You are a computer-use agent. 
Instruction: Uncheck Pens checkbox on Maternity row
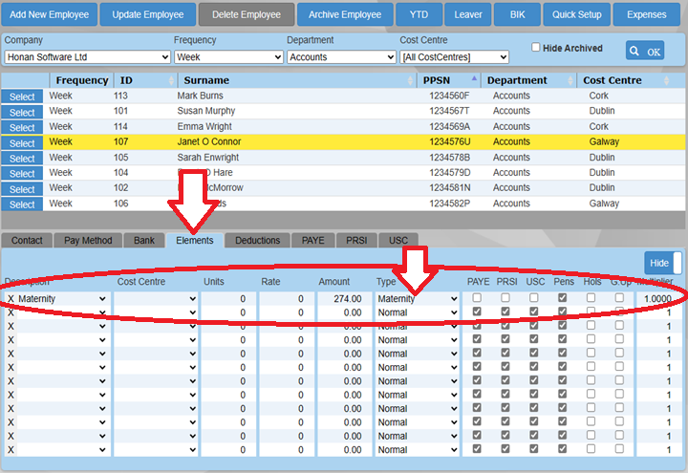pyautogui.click(x=563, y=299)
